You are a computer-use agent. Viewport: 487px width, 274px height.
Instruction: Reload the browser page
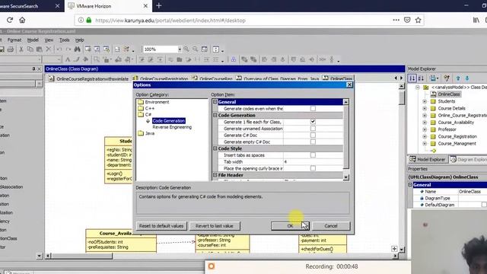[10, 21]
